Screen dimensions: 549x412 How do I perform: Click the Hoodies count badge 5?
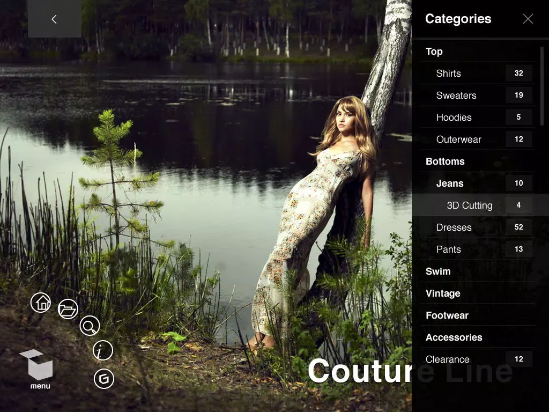[519, 117]
